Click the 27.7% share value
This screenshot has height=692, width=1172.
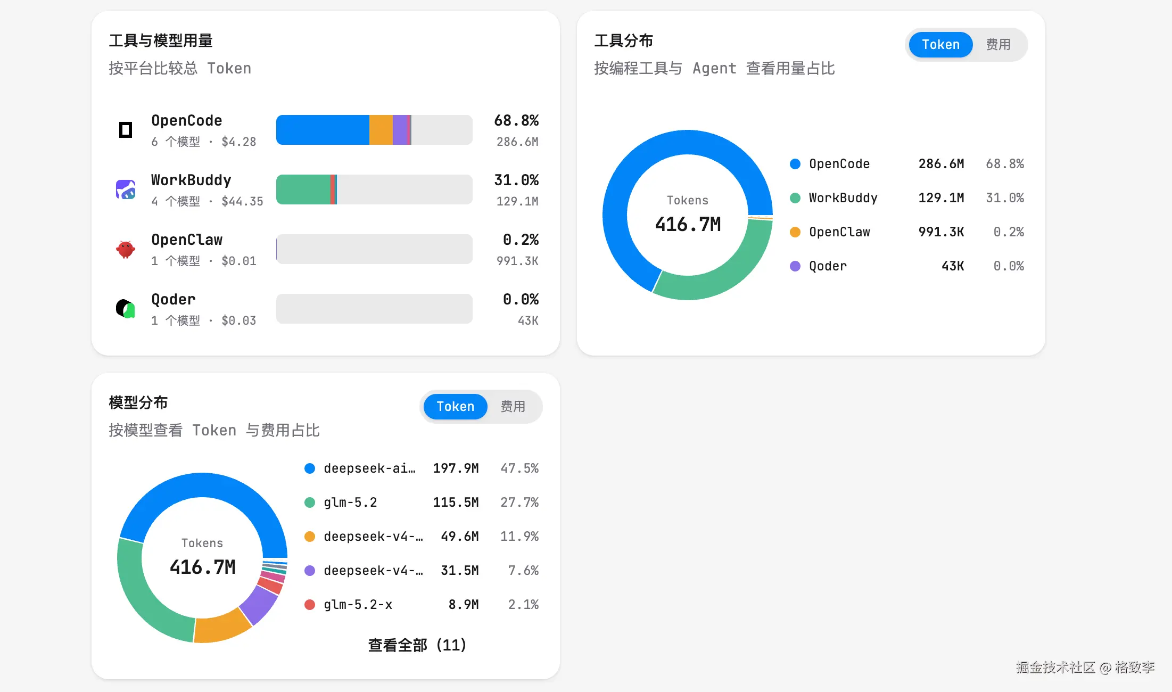(x=519, y=502)
